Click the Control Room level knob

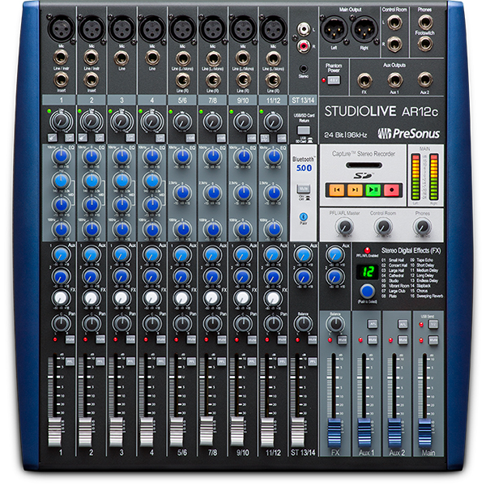(x=383, y=226)
